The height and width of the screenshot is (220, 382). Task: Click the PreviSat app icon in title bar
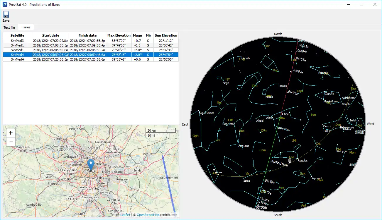(5, 4)
